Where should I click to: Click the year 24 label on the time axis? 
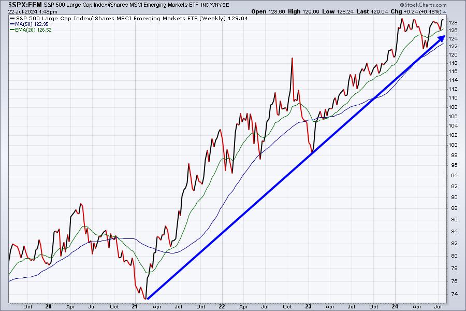[x=395, y=306]
